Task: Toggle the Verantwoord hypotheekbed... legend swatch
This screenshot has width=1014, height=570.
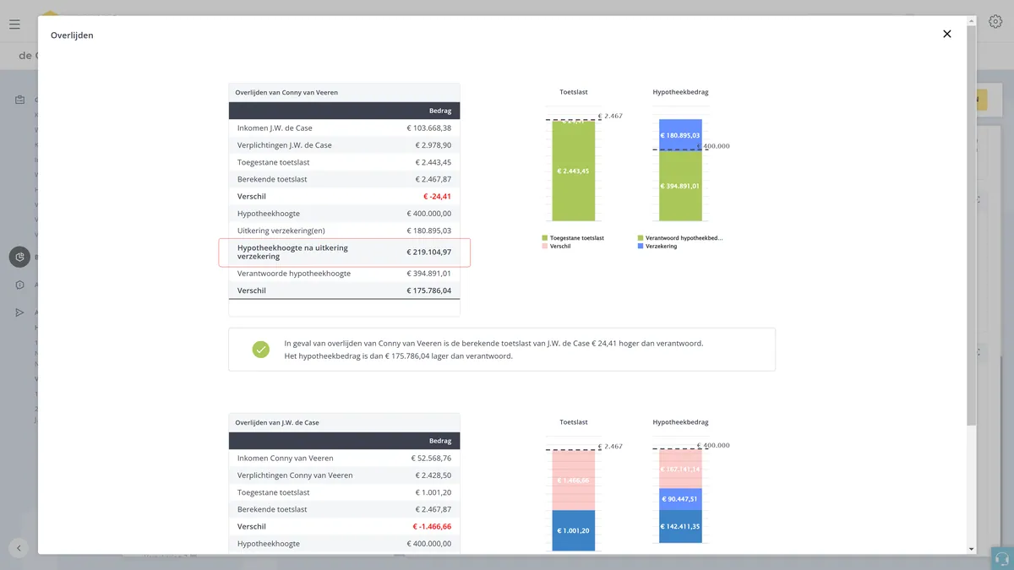Action: [640, 238]
